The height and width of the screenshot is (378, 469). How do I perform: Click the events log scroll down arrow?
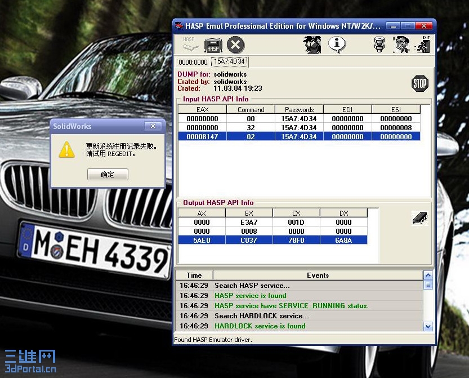[x=428, y=327]
